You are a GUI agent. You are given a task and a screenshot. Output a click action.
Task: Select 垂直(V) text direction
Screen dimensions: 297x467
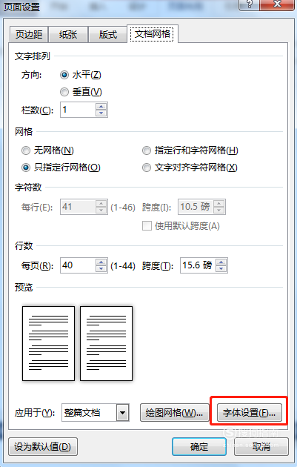81,92
